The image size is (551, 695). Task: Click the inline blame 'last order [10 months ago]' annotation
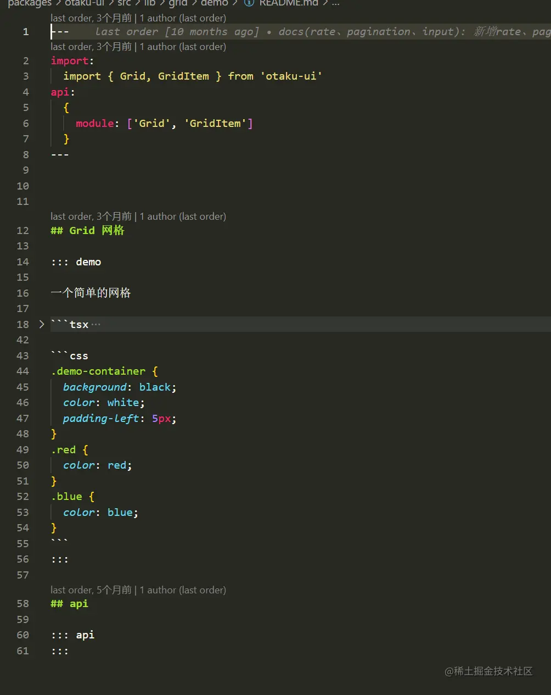(177, 32)
